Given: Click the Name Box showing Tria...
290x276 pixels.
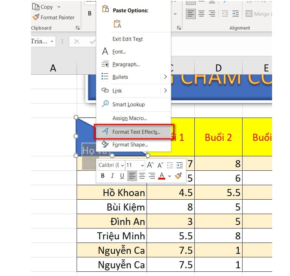Looking at the screenshot, I should coord(39,42).
